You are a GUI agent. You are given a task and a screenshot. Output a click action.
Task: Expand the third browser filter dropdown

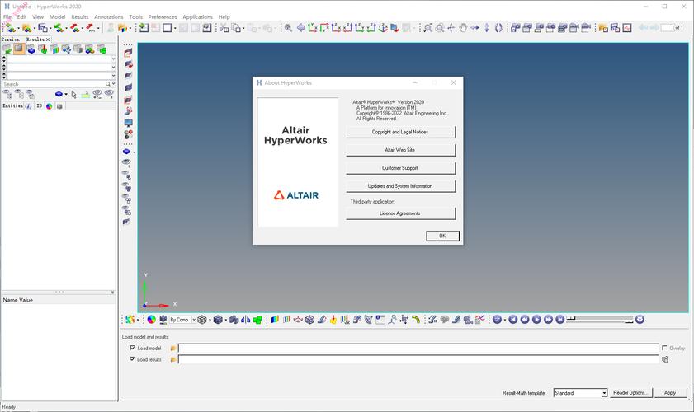tap(113, 76)
